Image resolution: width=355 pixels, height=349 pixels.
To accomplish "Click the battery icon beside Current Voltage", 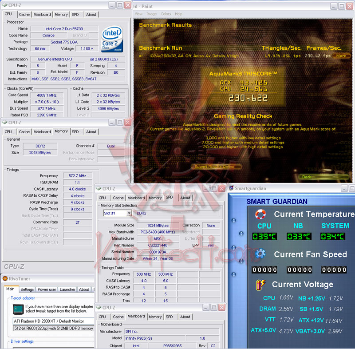I will click(x=260, y=285).
